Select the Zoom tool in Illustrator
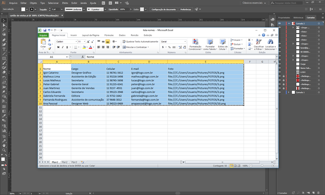This screenshot has height=195, width=325. [x=4, y=151]
